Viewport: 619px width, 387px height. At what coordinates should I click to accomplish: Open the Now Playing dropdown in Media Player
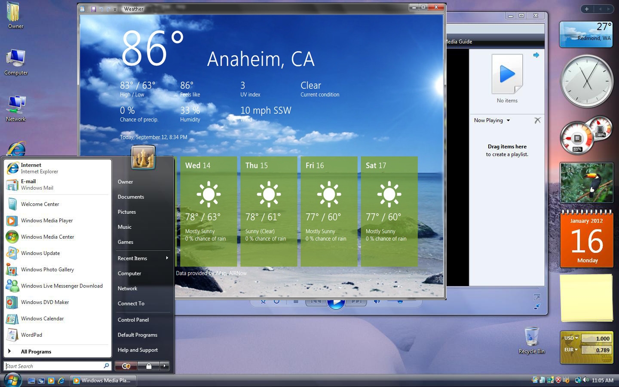(508, 120)
